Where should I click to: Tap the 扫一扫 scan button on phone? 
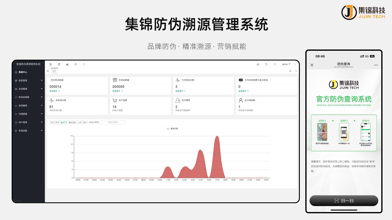click(x=344, y=201)
